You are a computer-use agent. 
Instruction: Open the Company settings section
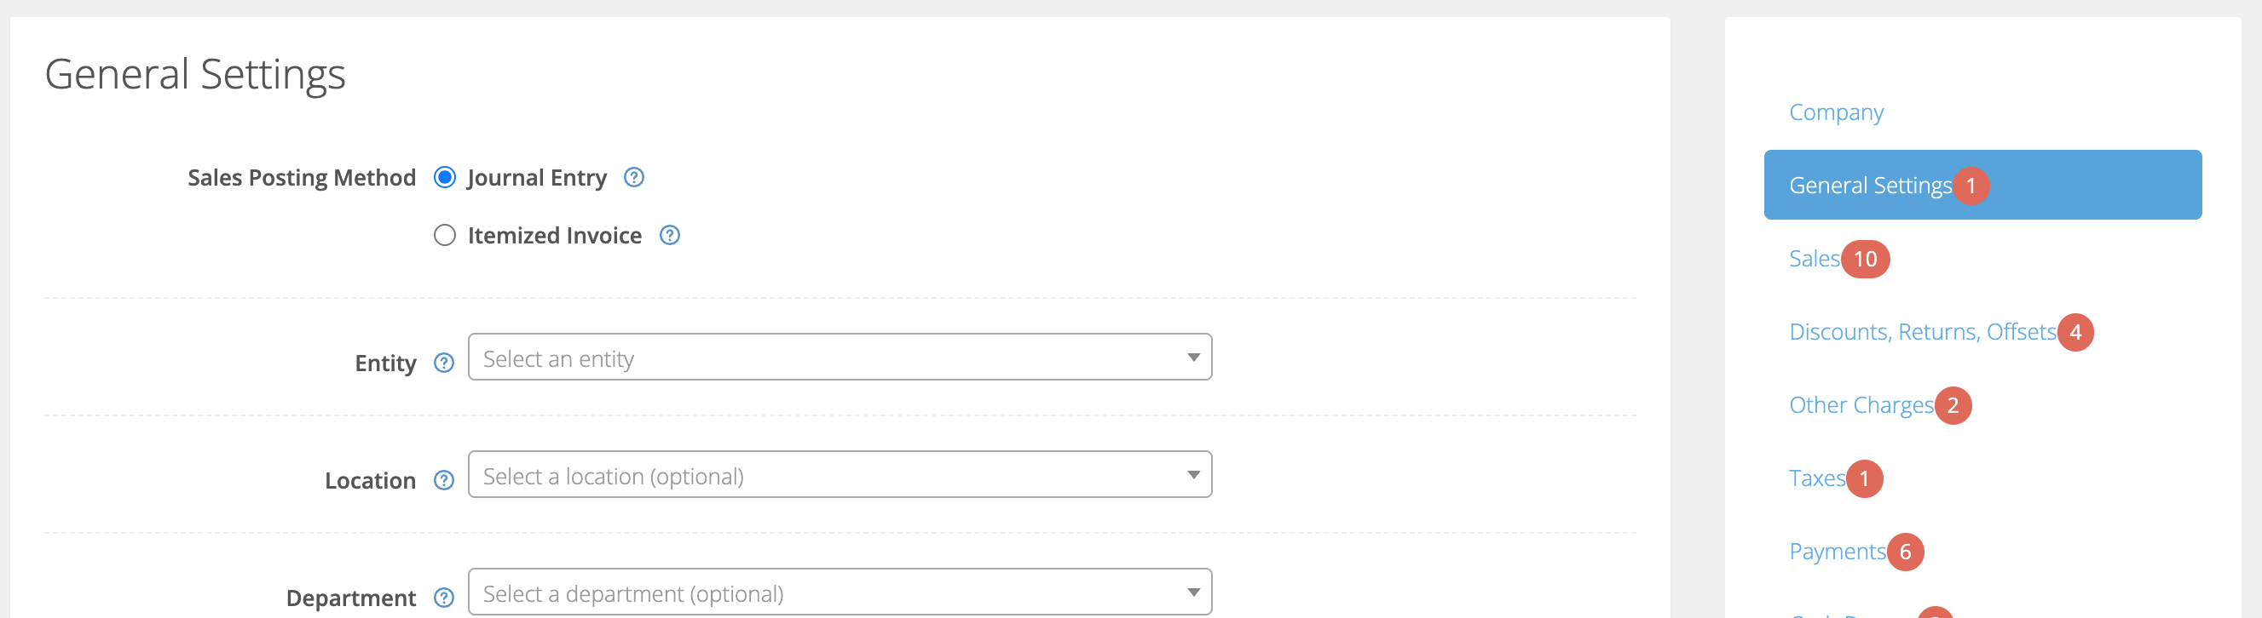[1836, 112]
